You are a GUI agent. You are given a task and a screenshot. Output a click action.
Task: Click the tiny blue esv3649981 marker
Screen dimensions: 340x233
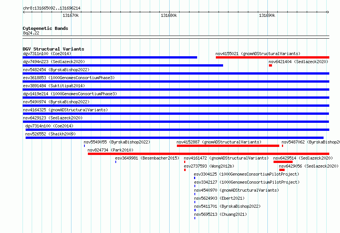(x=116, y=162)
